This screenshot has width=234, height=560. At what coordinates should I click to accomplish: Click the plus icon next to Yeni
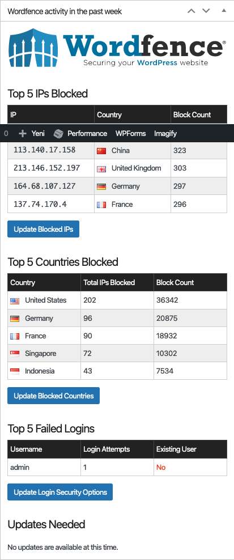(23, 134)
